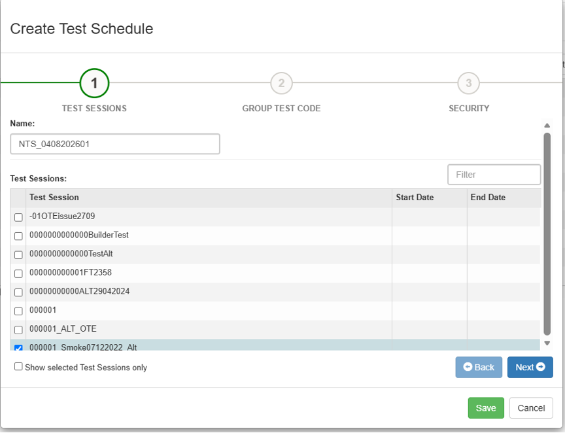Tick the 00000000000ALT29042024 checkbox

pyautogui.click(x=18, y=292)
